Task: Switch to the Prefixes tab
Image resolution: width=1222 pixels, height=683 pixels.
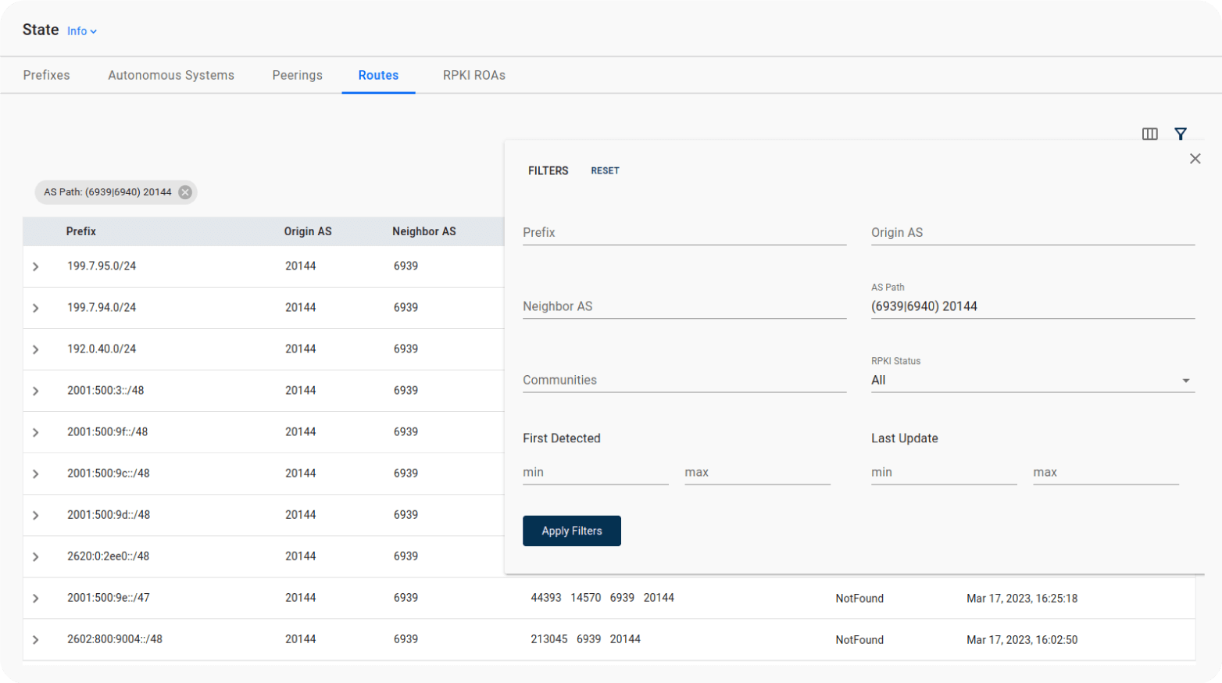Action: click(46, 75)
